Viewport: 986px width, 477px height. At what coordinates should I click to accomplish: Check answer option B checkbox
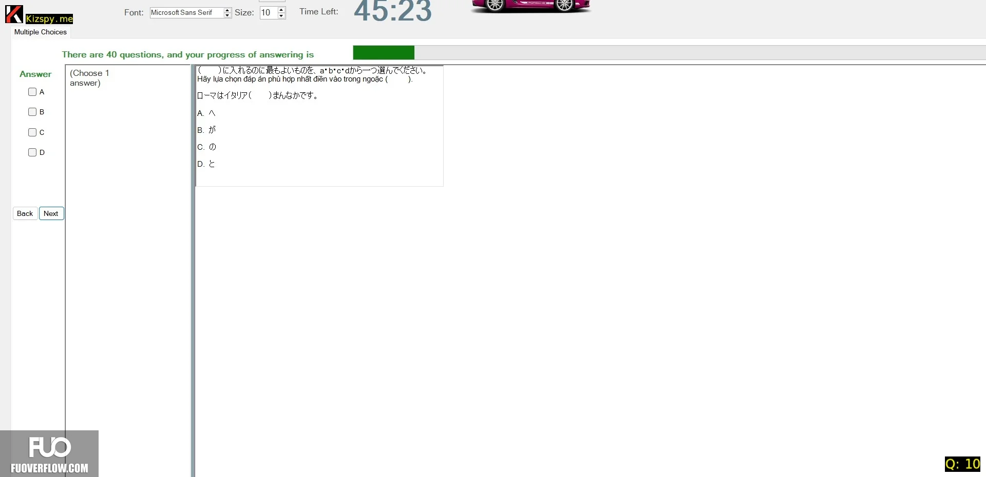click(32, 112)
